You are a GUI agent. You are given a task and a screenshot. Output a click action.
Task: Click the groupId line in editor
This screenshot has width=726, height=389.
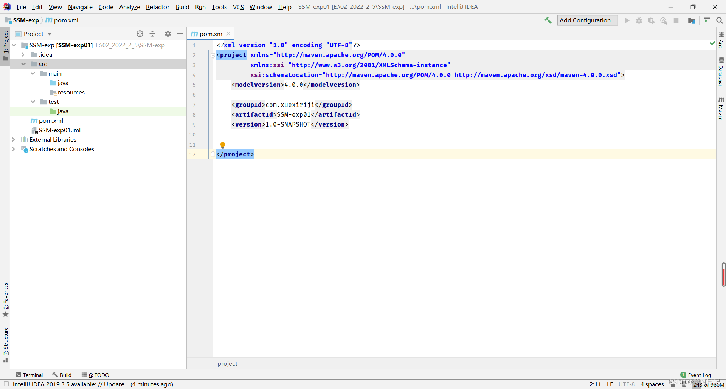click(292, 105)
